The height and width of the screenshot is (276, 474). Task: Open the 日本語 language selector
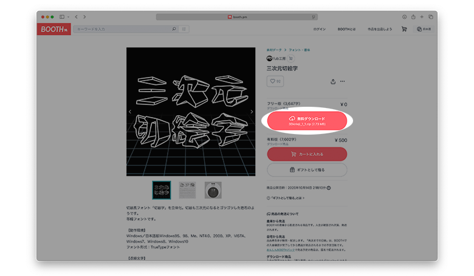click(x=424, y=29)
